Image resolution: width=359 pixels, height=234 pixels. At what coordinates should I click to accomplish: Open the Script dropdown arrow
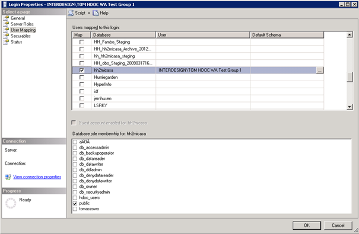coord(89,13)
